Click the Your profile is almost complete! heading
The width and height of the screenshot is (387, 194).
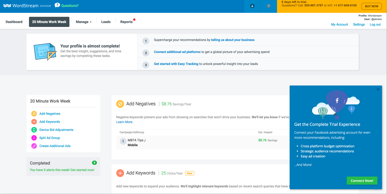90,46
